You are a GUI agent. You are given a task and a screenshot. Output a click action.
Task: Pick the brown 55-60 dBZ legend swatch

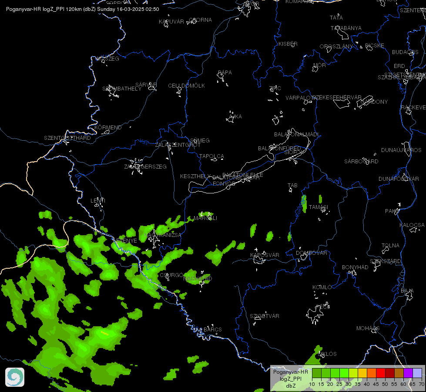(399, 373)
